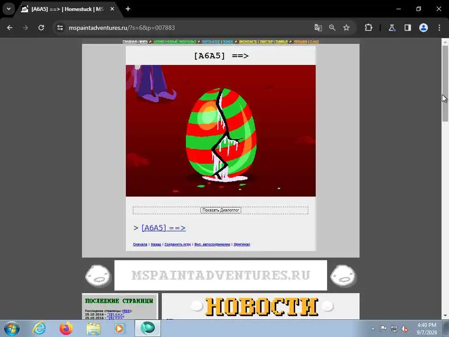Bookmark this page with the star icon
This screenshot has height=337, width=449.
346,28
